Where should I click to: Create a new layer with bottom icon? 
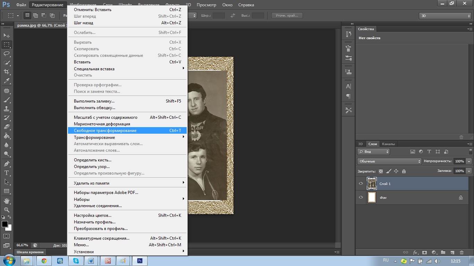point(452,252)
